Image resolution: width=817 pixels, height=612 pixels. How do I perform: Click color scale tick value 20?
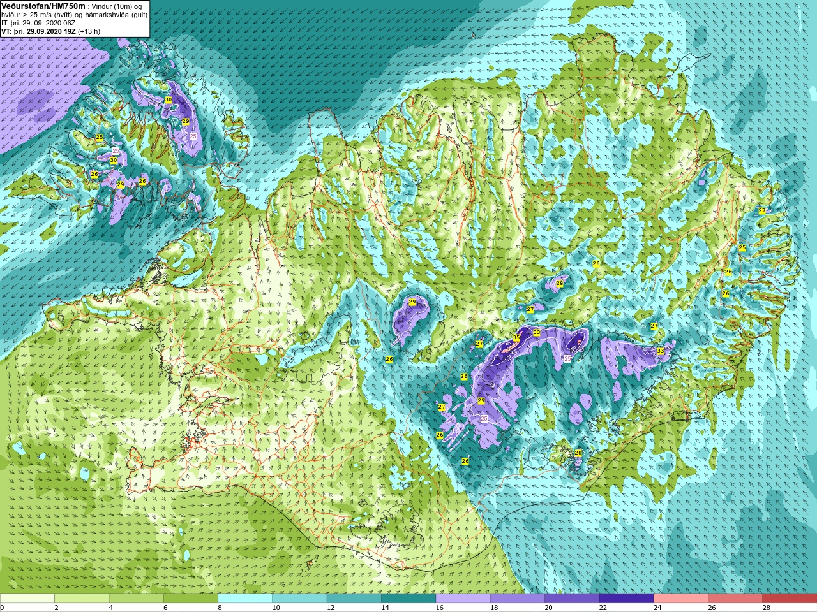click(x=548, y=608)
